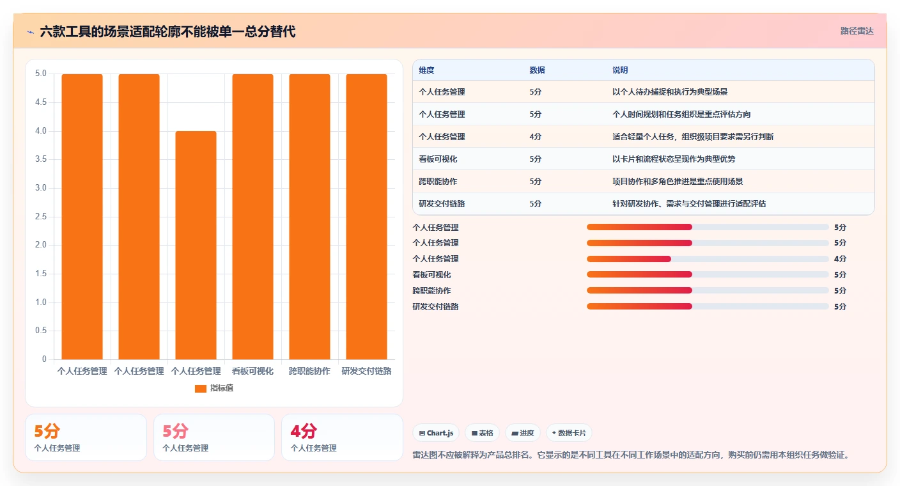
Task: Click 研发交付链路 in the table's 维度 column
Action: [442, 204]
